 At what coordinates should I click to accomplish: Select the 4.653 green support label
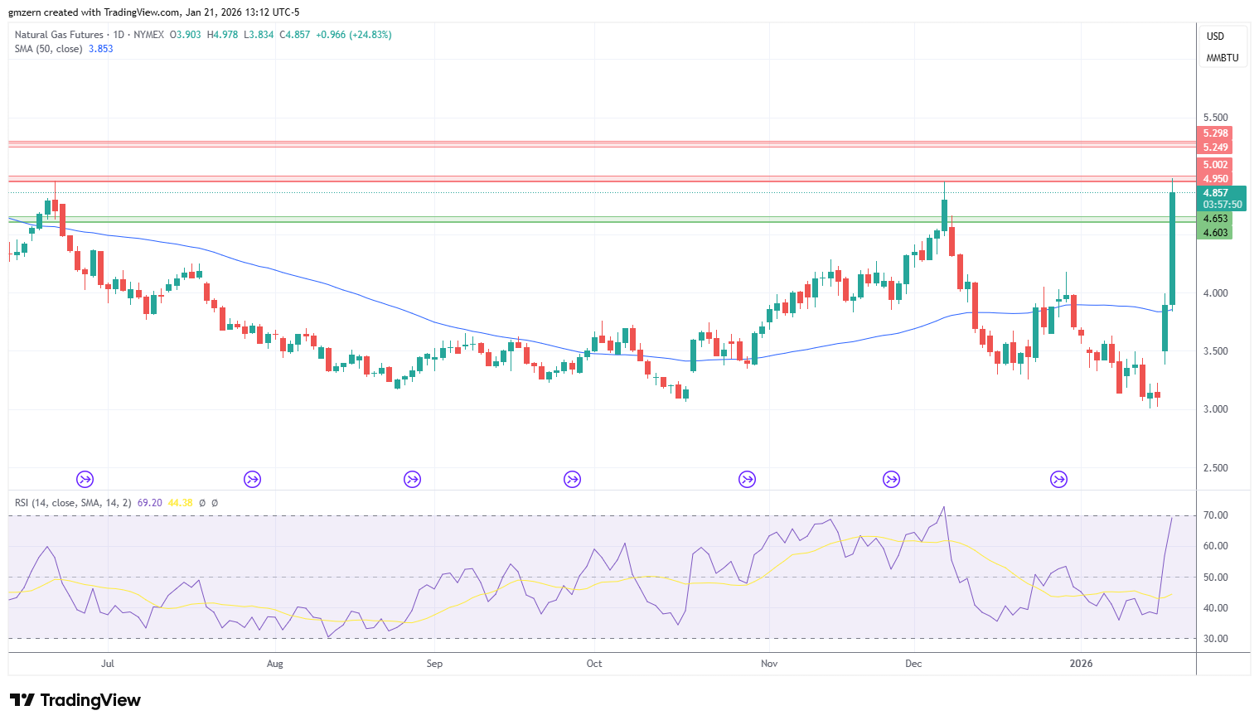tap(1215, 219)
